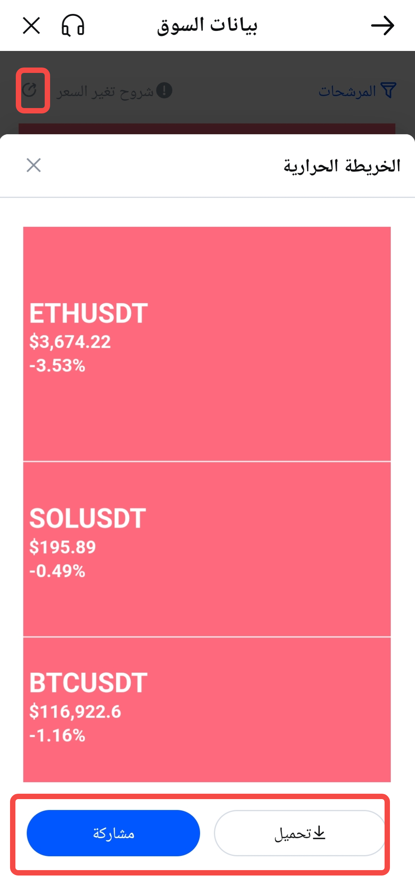
Task: Tap the ETH price $3,674.22
Action: pyautogui.click(x=70, y=342)
